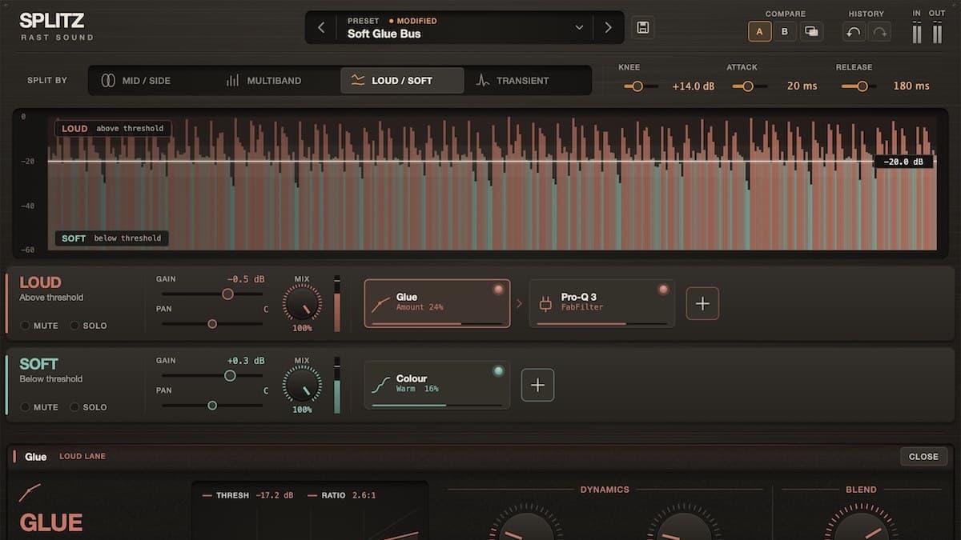Click the Transient waveform icon

pyautogui.click(x=482, y=81)
